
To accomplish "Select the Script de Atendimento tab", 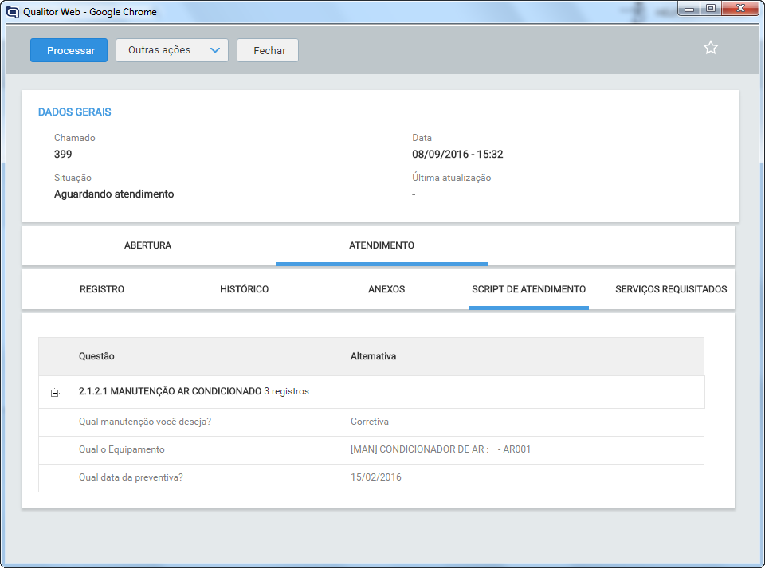I will pyautogui.click(x=528, y=289).
